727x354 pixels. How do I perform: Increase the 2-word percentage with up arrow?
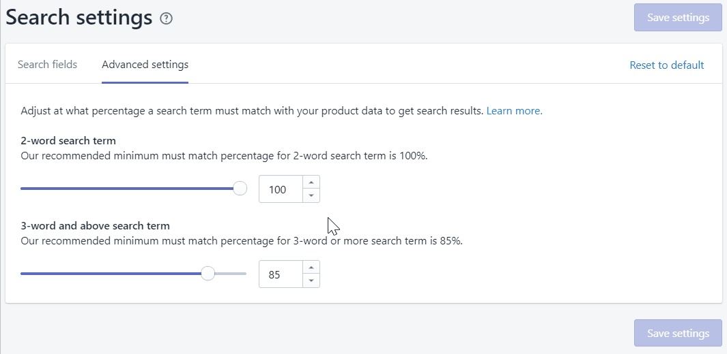[x=311, y=182]
